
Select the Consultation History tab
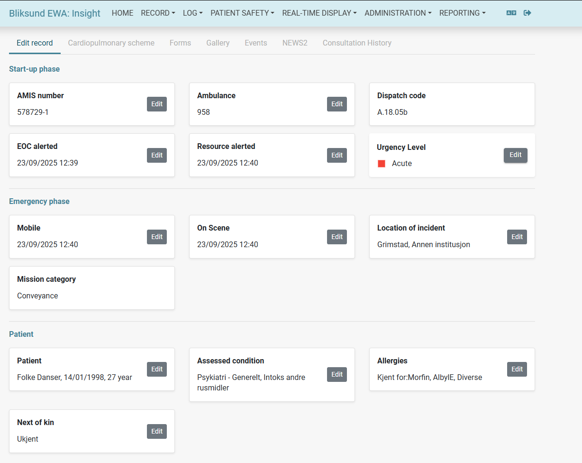(x=357, y=43)
